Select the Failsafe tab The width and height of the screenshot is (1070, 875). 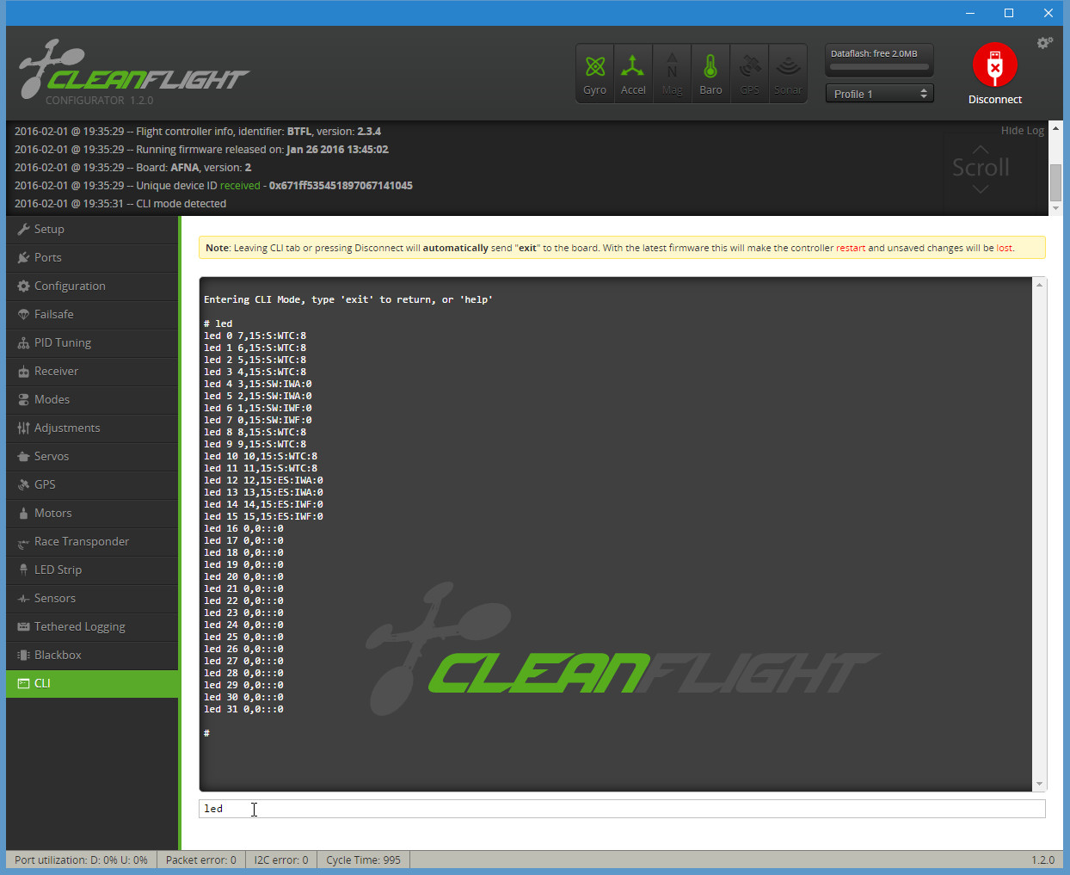[92, 315]
